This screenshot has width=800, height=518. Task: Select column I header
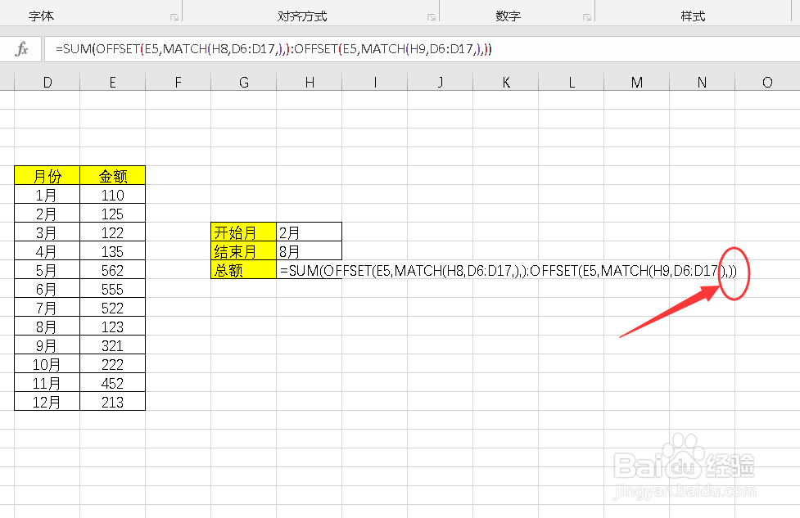pos(374,82)
